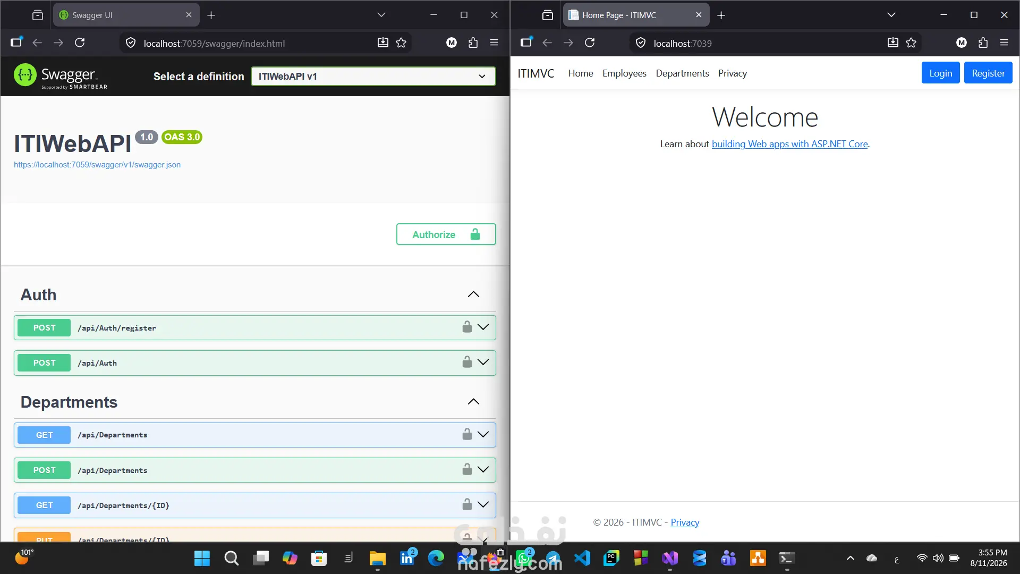Open the Windows Start menu

(x=202, y=558)
